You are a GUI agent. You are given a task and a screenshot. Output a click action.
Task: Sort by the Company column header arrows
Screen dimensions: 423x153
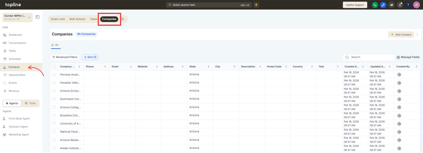tap(79, 67)
